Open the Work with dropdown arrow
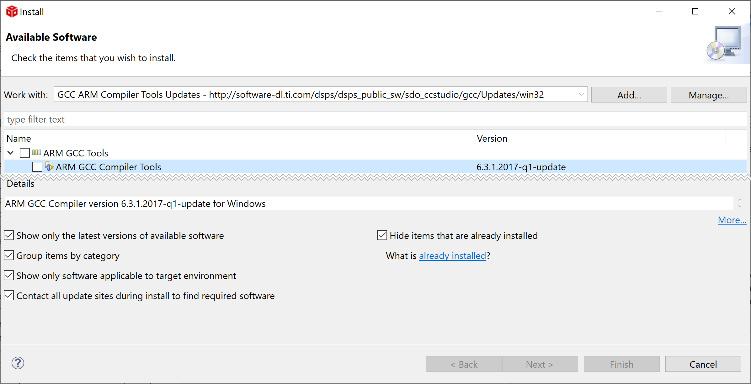The image size is (751, 384). [x=581, y=94]
